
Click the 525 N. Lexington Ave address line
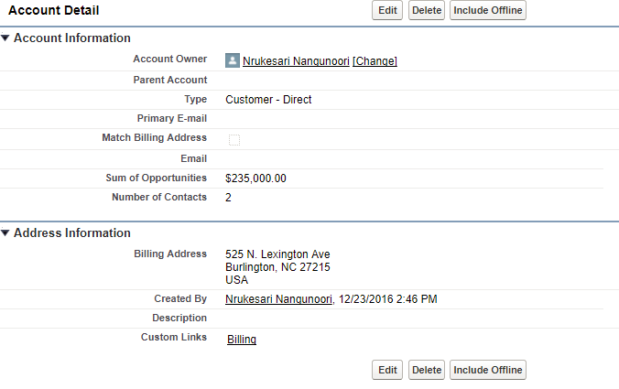click(277, 254)
